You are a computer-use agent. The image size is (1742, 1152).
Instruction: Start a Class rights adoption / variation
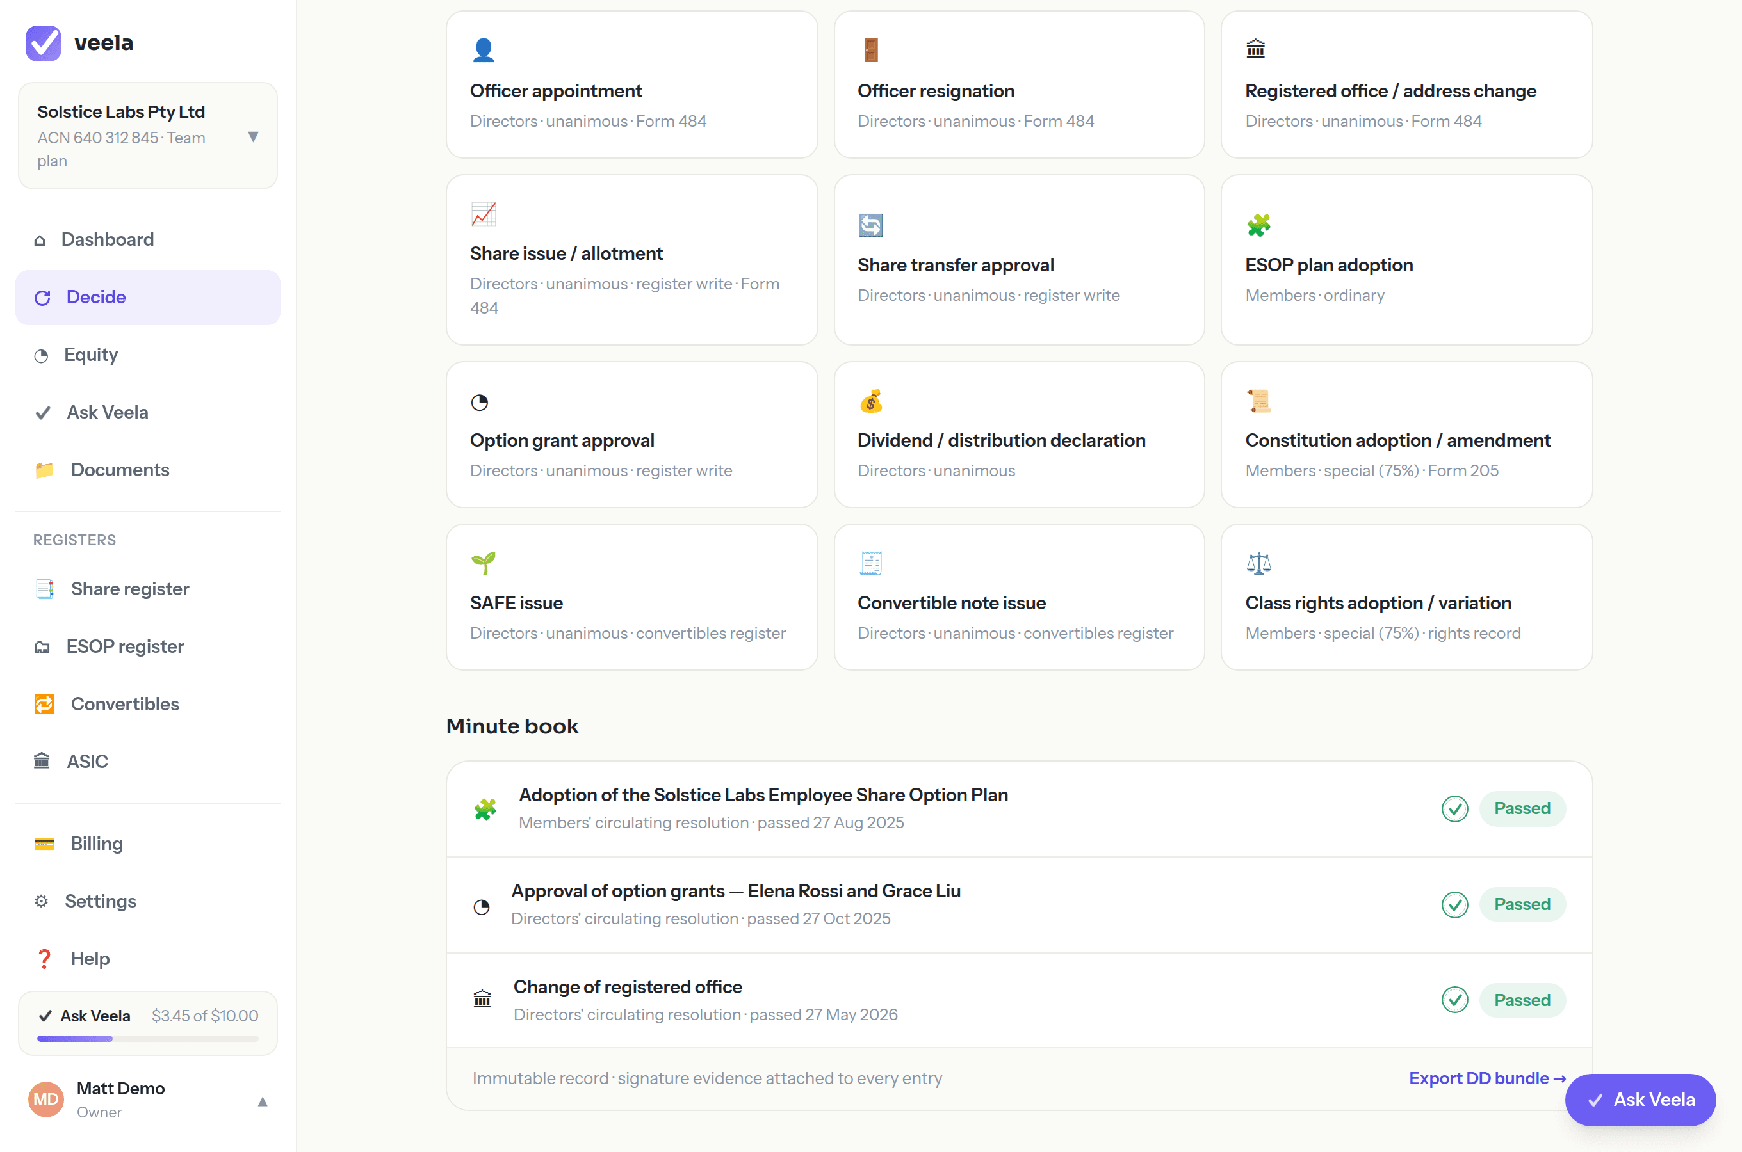pyautogui.click(x=1407, y=597)
